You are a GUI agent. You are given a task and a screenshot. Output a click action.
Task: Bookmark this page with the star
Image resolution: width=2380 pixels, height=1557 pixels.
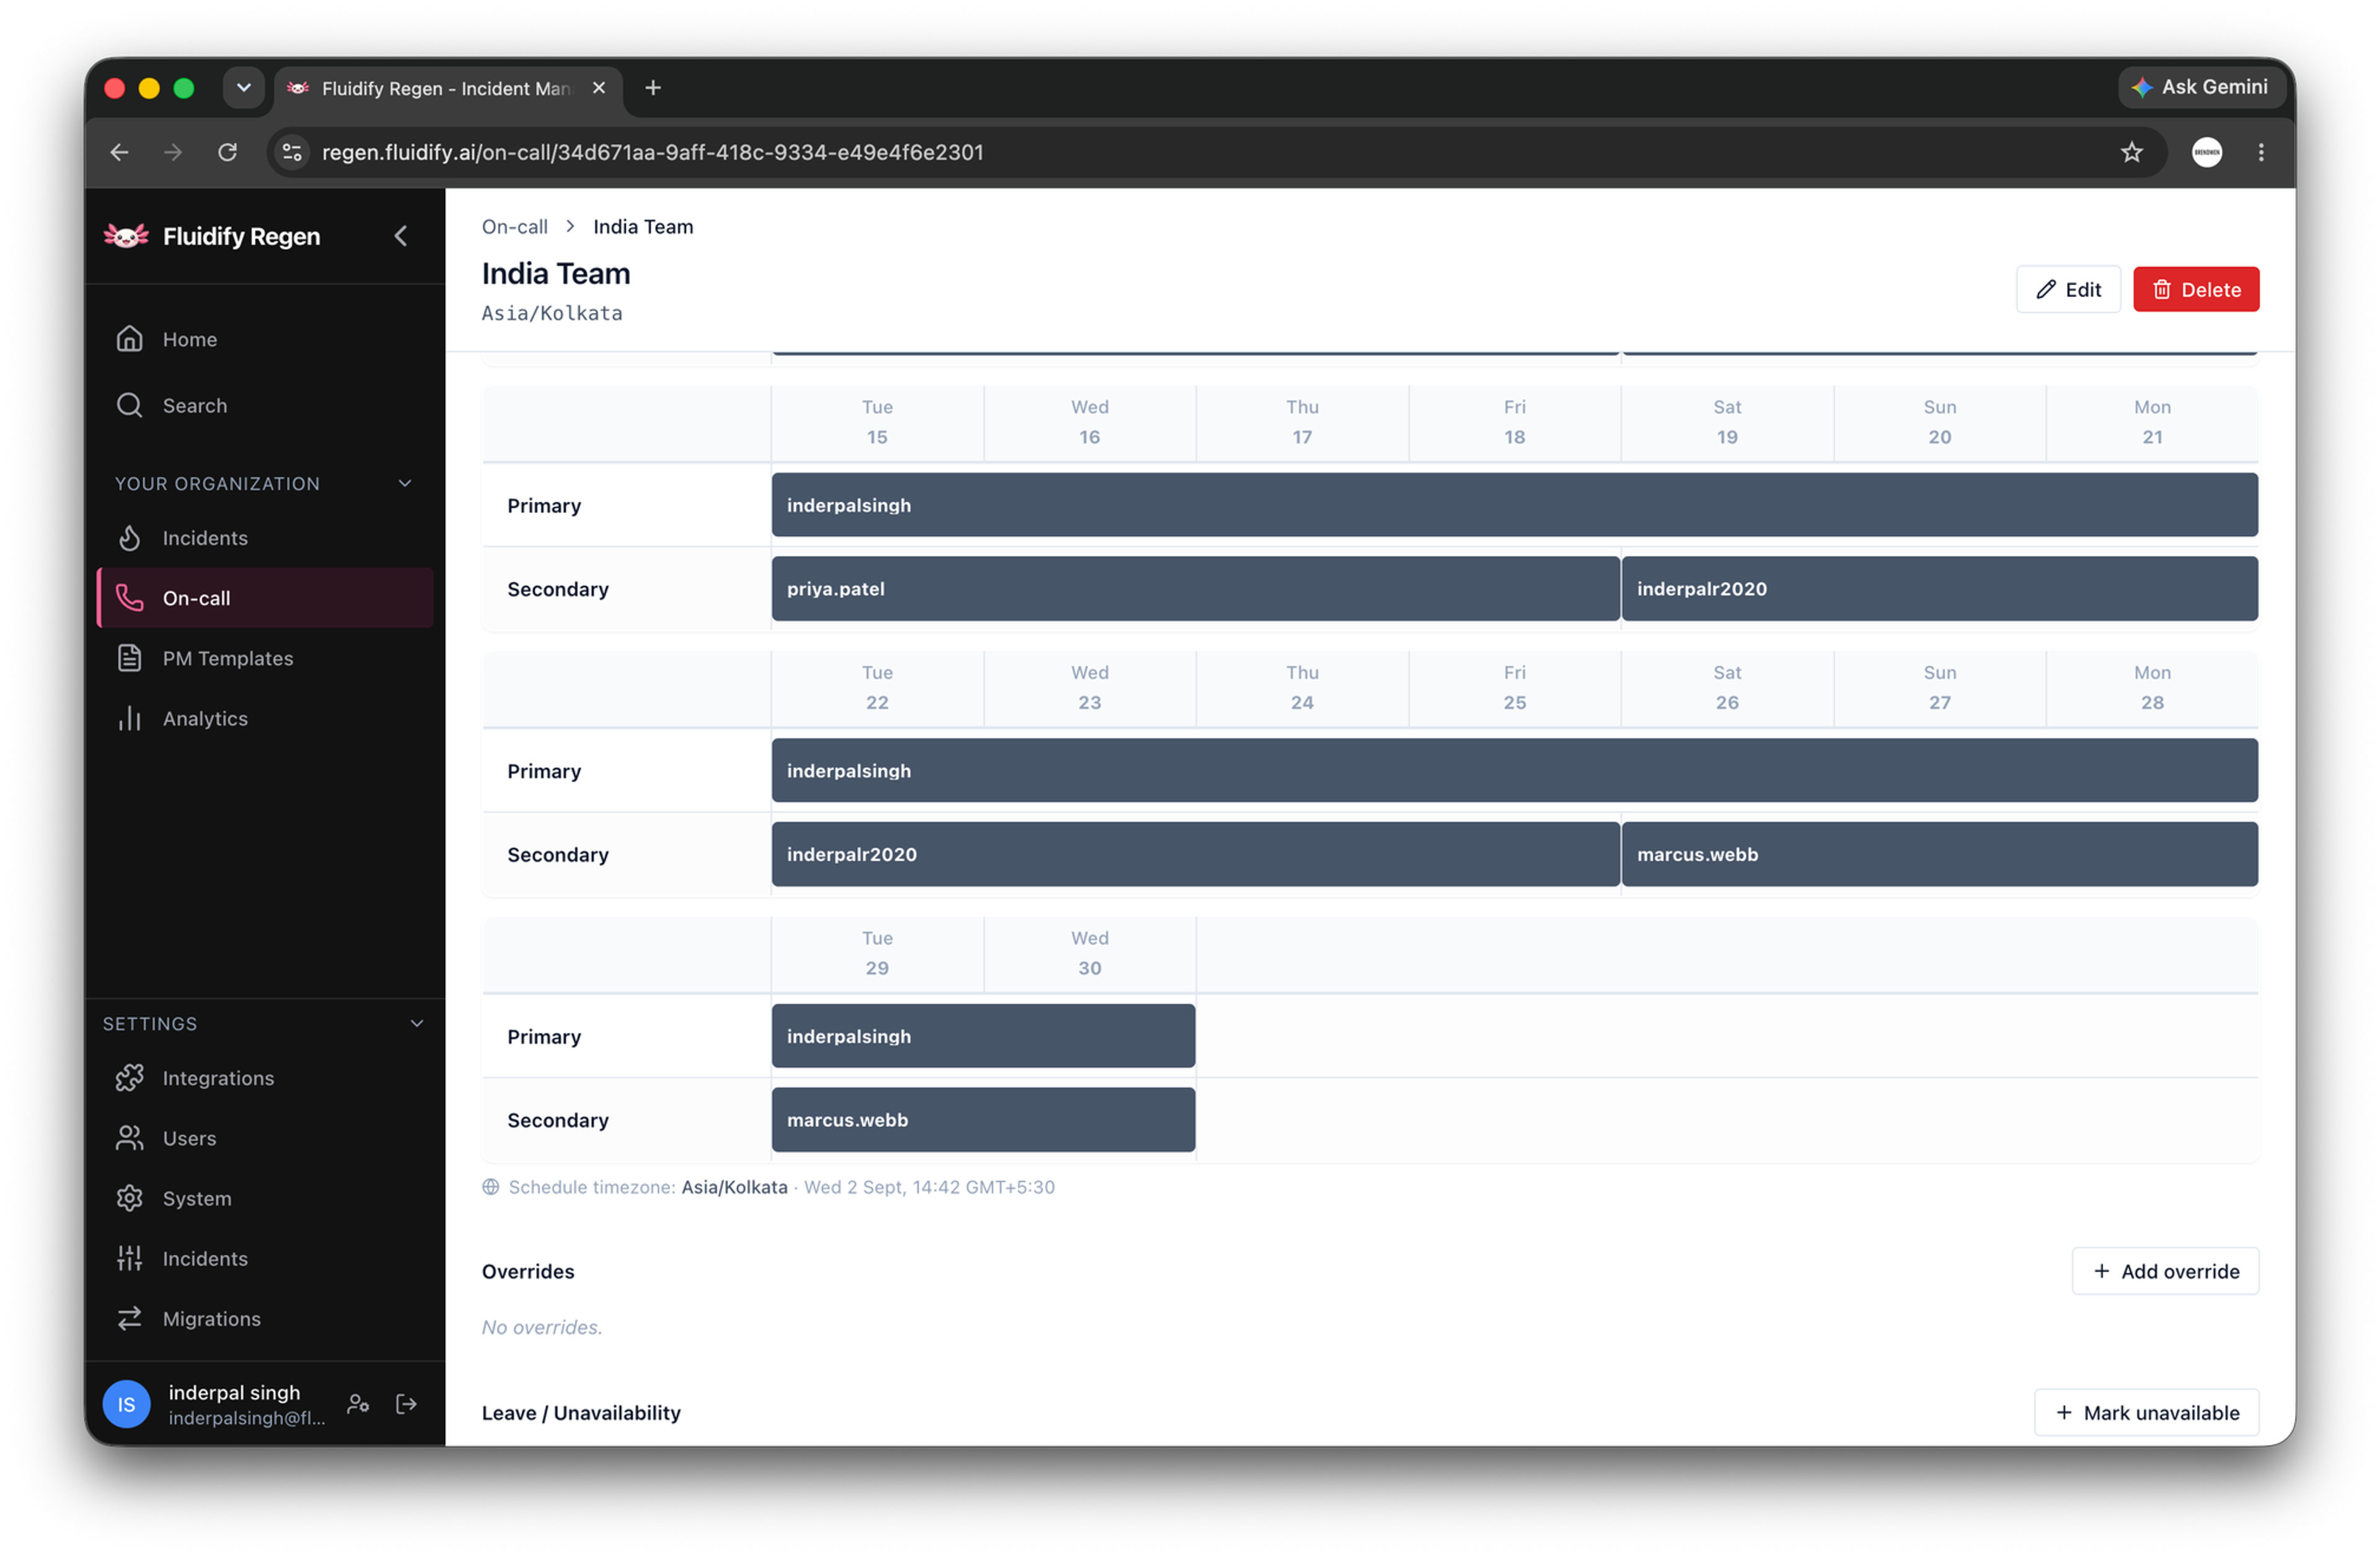pos(2132,152)
